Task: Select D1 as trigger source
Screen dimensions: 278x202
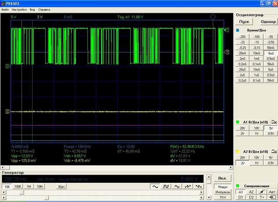Action: coord(240,197)
